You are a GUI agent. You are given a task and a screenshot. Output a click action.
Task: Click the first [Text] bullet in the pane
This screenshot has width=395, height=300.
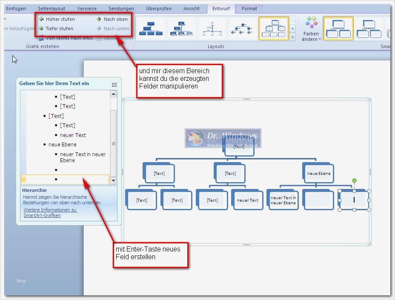[x=68, y=97]
